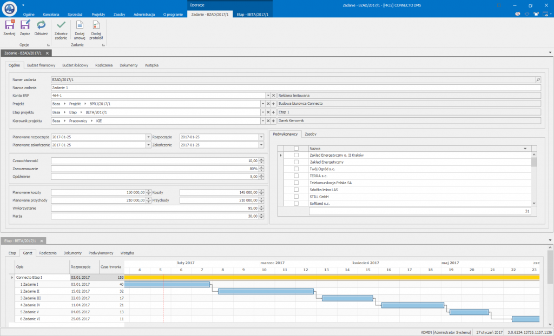Open the Kancelaria ribbon tab
The height and width of the screenshot is (336, 554).
click(x=51, y=15)
